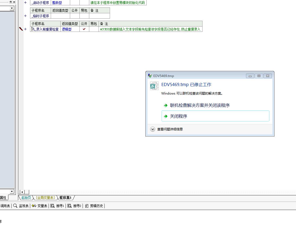
Task: Float the left side panel
Action: point(11,2)
